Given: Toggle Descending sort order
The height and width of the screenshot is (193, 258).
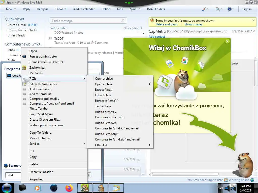Looking at the screenshot, I should pyautogui.click(x=133, y=28).
